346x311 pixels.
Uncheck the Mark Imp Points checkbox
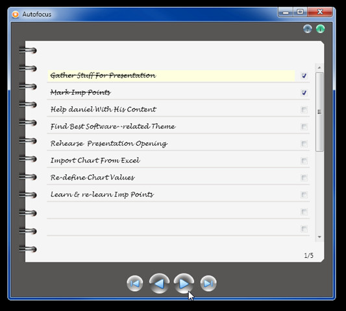pos(304,93)
